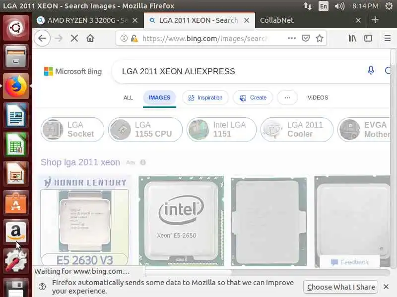The image size is (397, 297).
Task: Click the Create button
Action: [253, 98]
